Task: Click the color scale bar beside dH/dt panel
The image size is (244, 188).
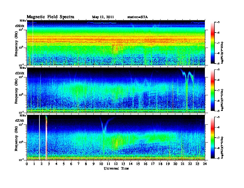Action: (x=213, y=43)
